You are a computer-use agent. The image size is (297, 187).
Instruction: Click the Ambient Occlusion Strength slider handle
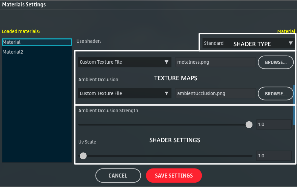(x=249, y=125)
